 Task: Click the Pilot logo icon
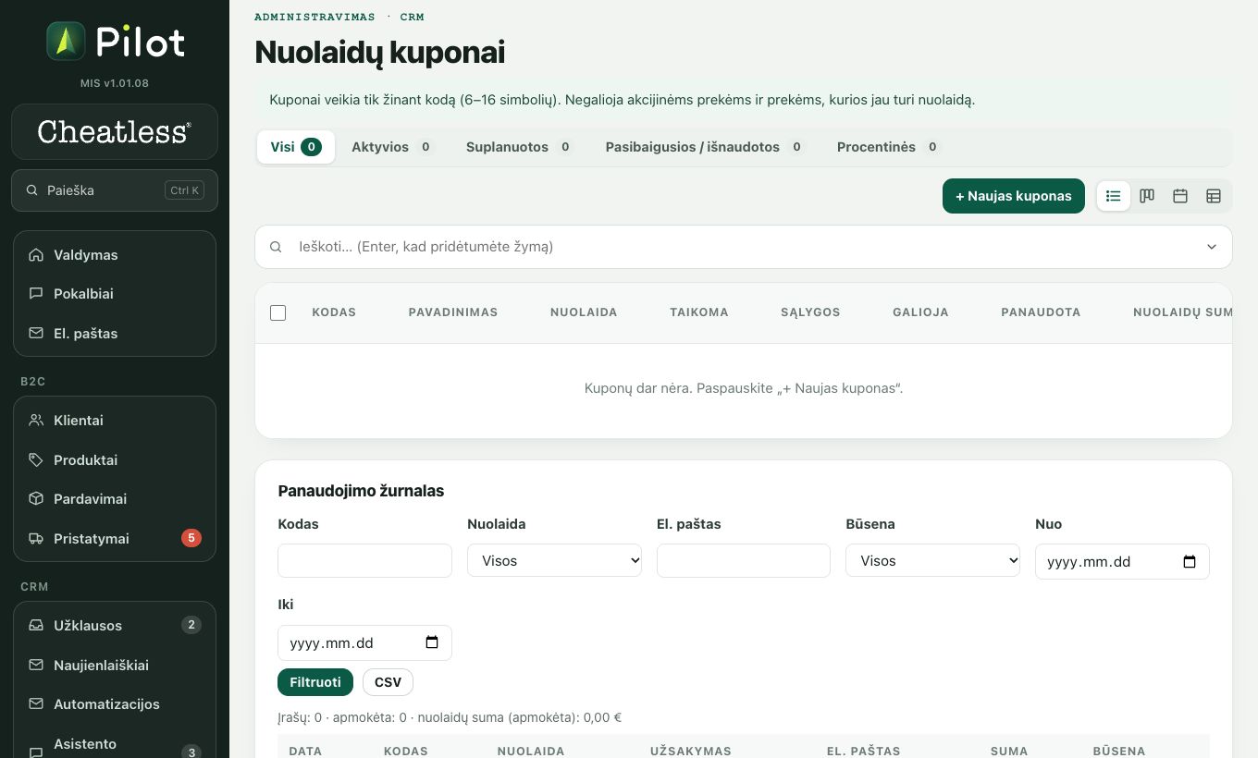click(66, 42)
